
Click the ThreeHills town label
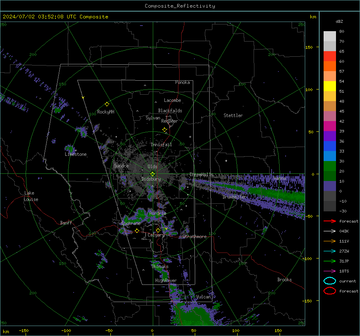201,175
